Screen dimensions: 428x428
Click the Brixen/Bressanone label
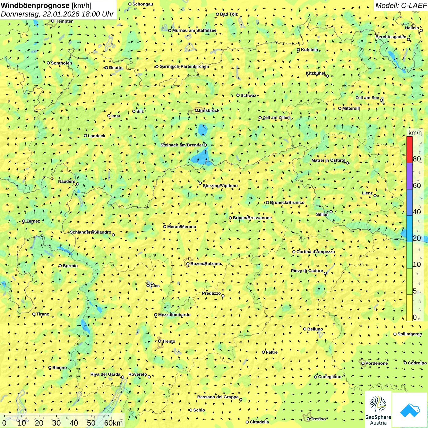tap(252, 218)
